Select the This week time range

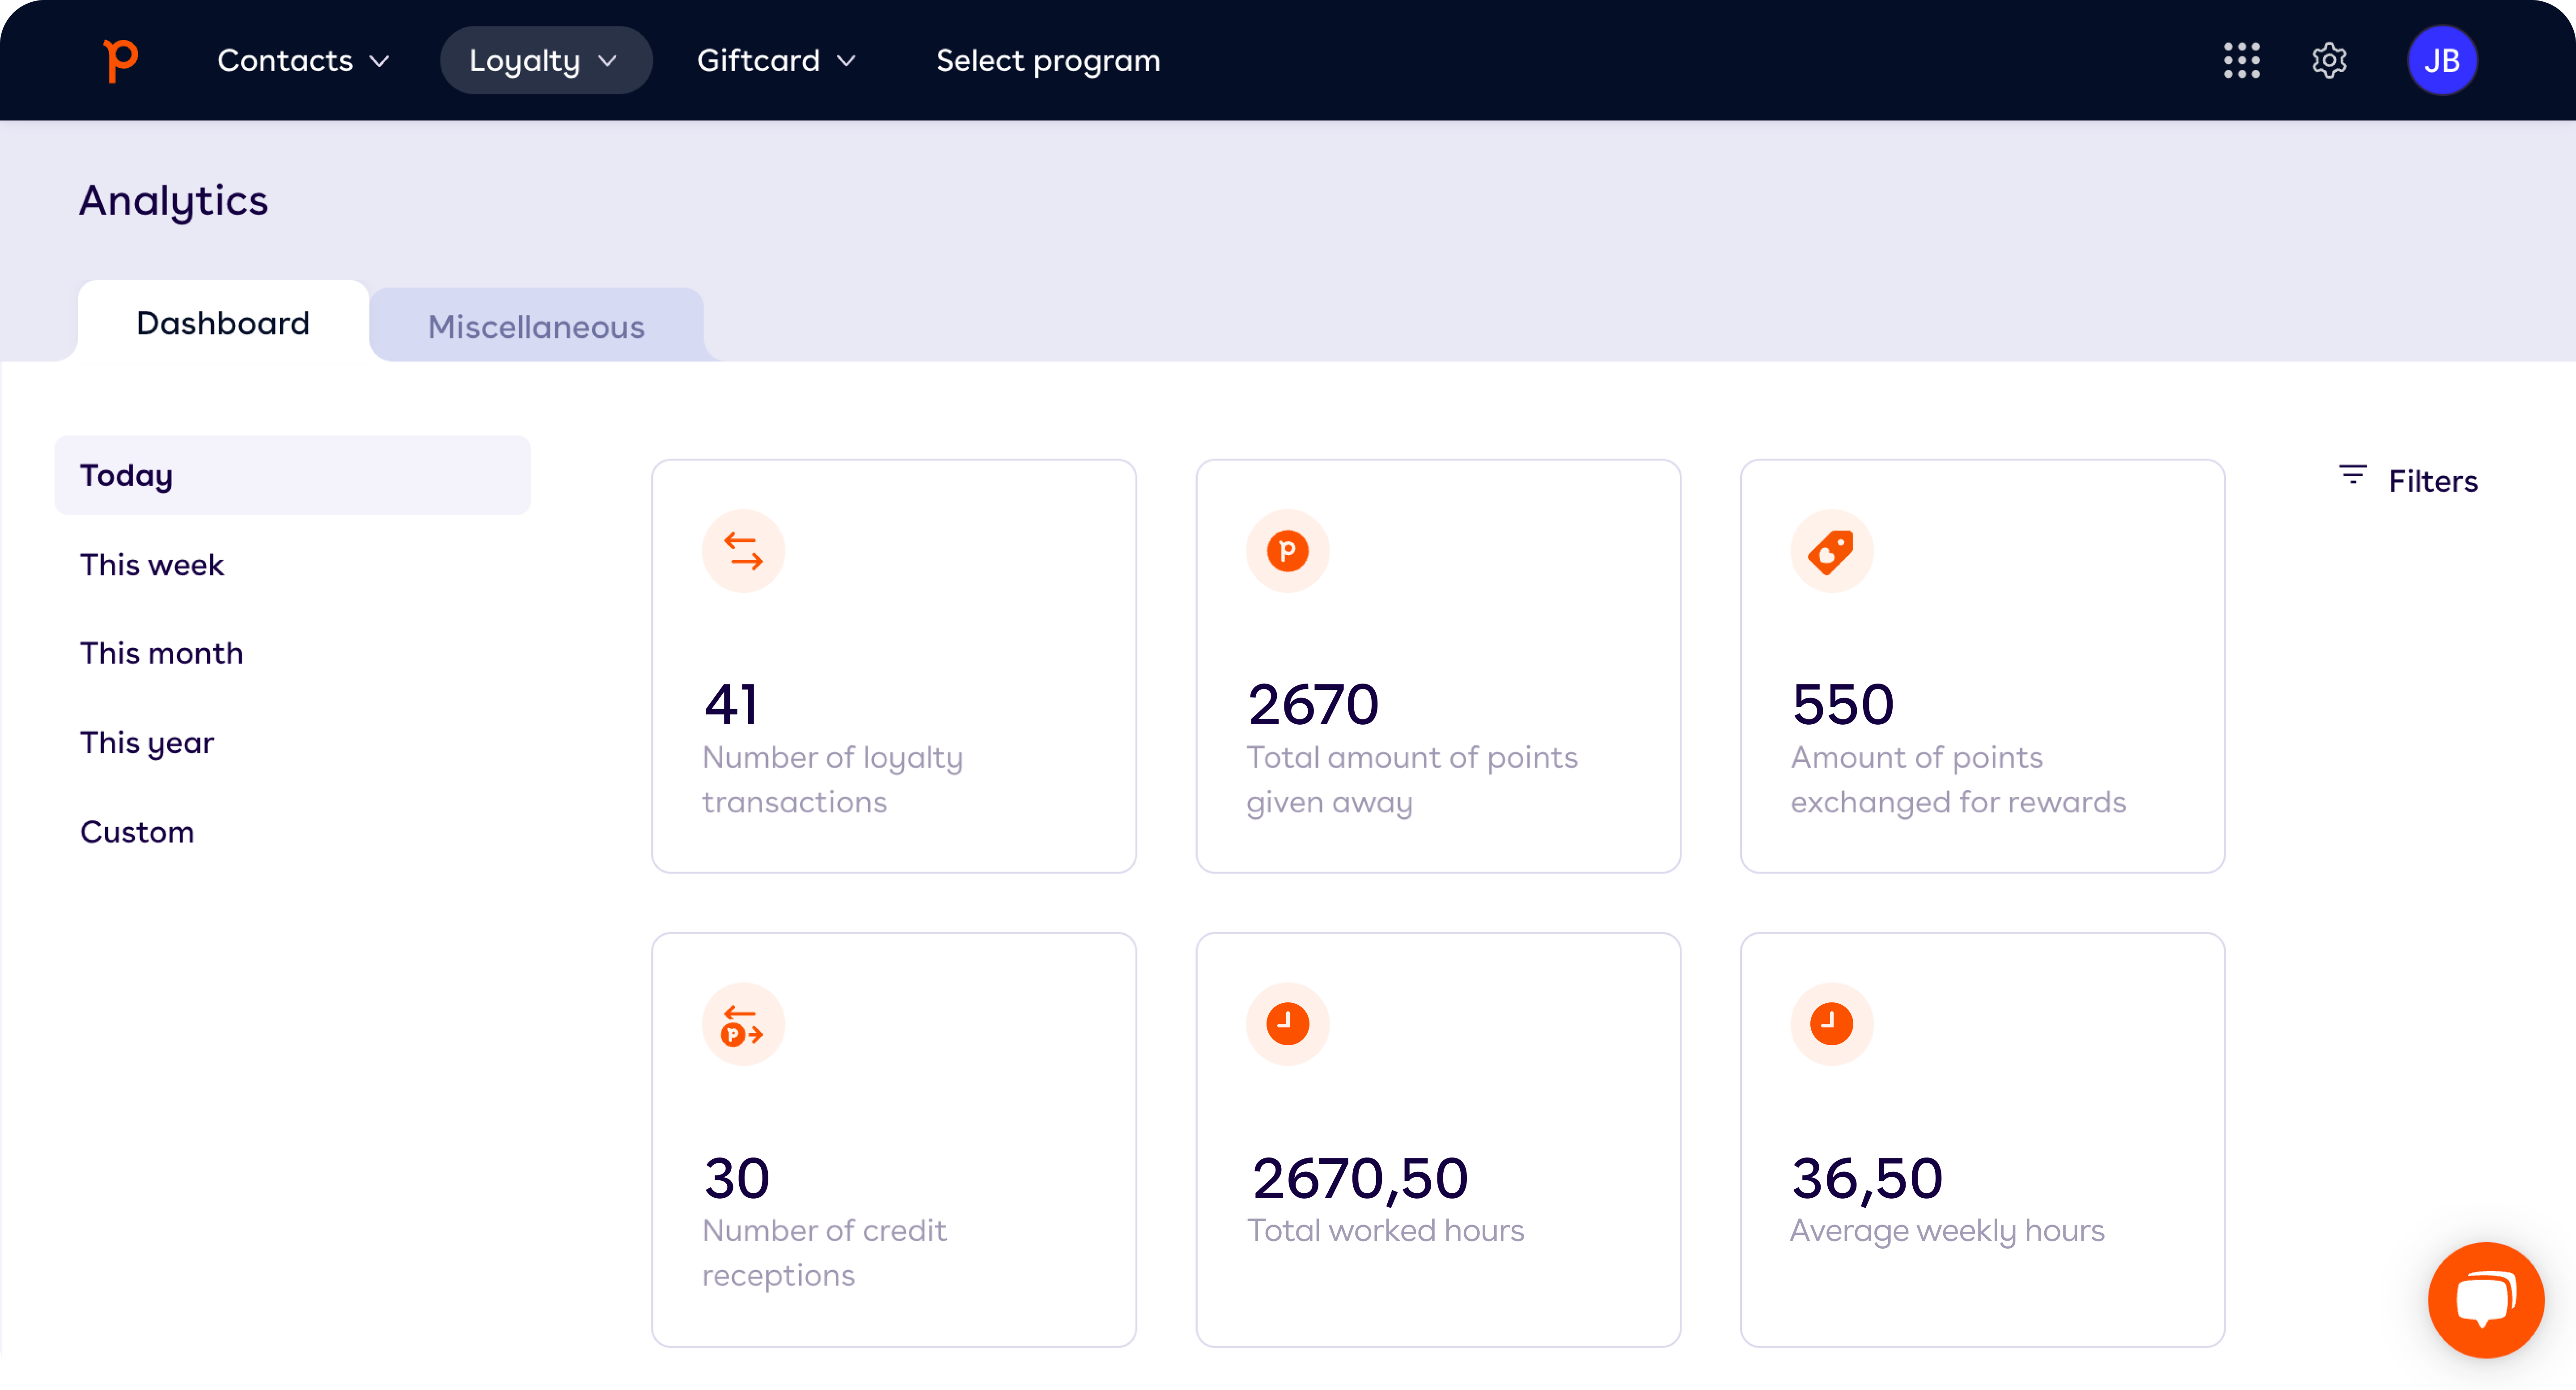coord(152,564)
